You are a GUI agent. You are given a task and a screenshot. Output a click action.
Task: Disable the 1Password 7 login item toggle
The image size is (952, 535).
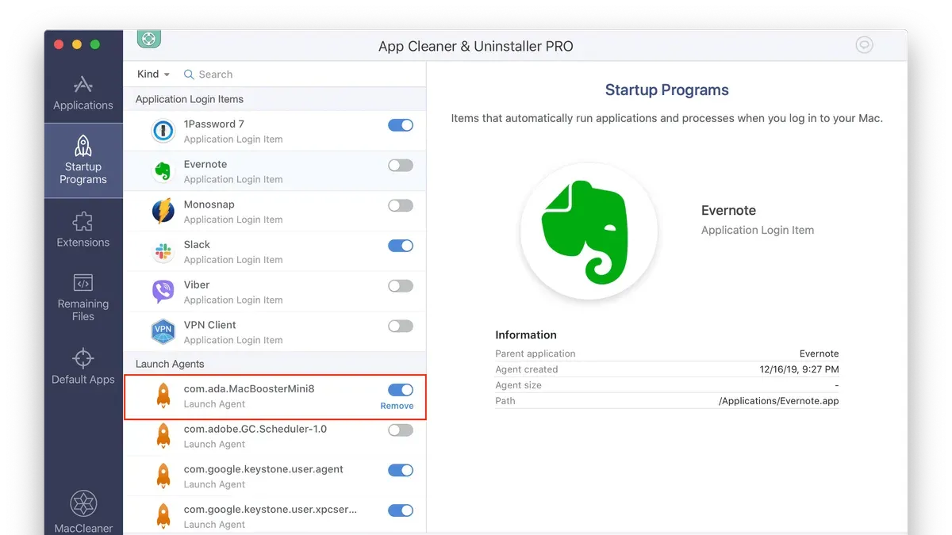[401, 125]
